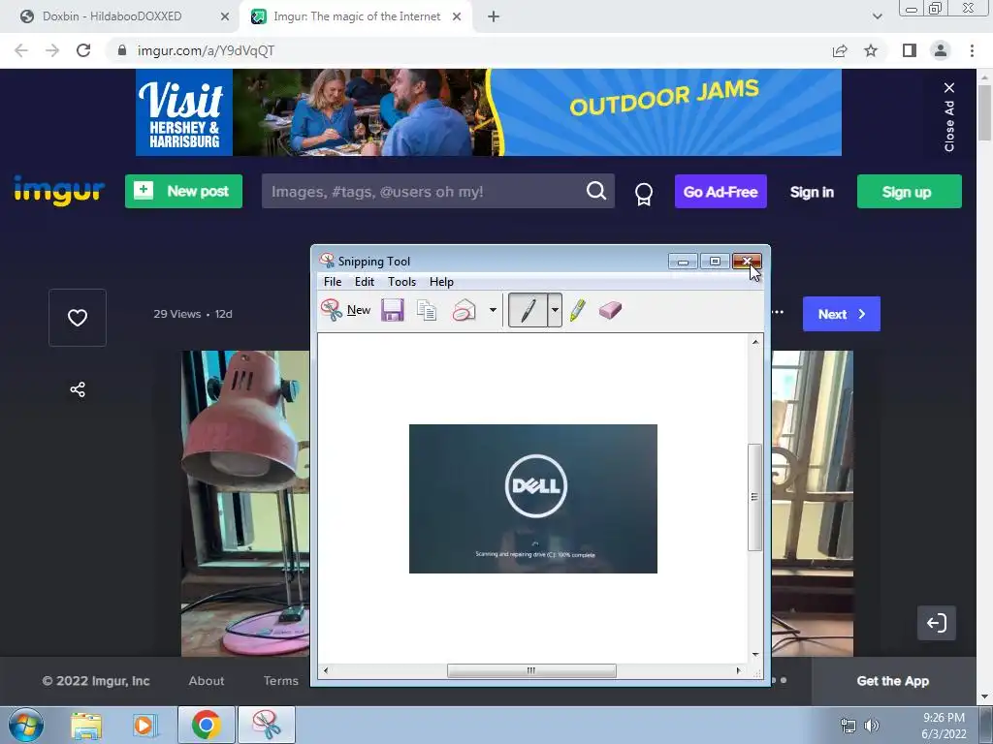
Task: Share the post using the share icon
Action: click(78, 389)
